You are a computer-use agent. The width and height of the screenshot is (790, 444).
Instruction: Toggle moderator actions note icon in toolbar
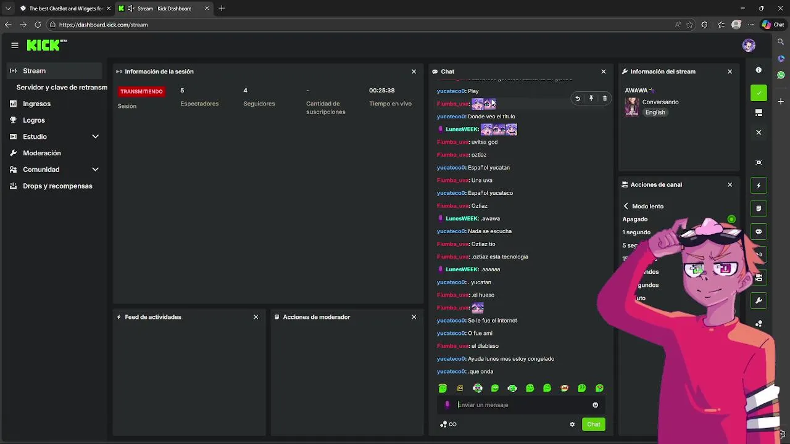click(759, 208)
